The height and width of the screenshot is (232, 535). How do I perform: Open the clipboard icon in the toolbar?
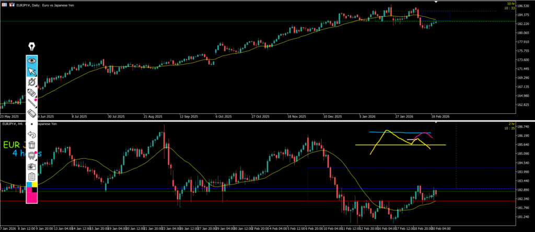coord(31,177)
